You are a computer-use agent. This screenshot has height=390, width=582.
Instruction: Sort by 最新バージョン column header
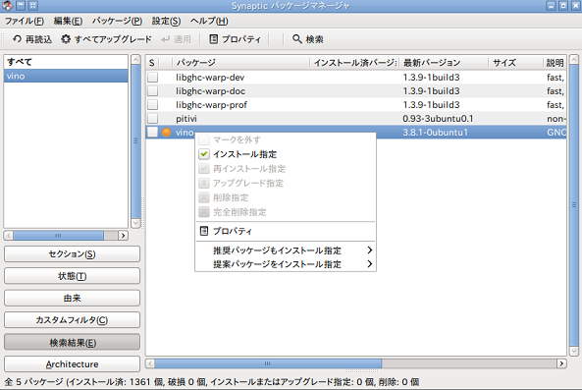444,63
